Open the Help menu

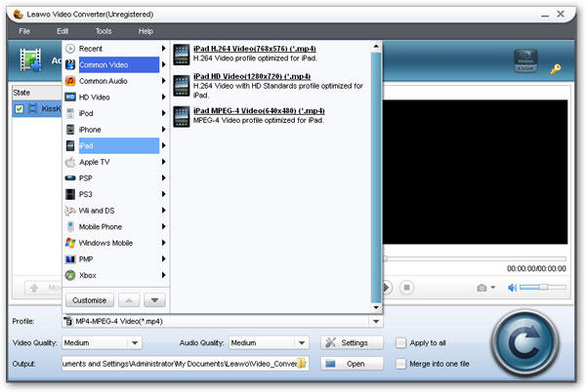(x=146, y=31)
